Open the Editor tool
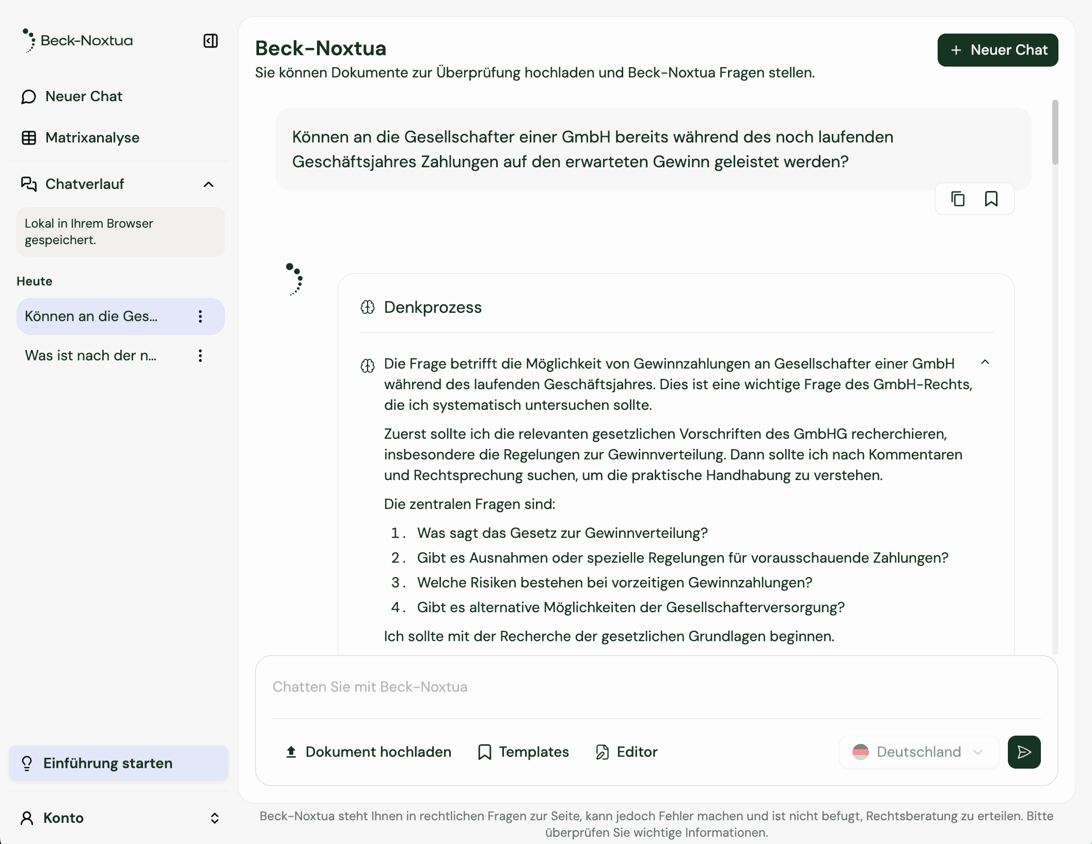 click(x=627, y=752)
